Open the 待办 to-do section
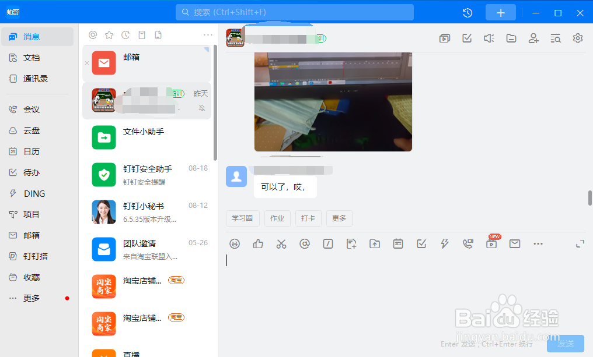Viewport: 593px width, 357px height. pyautogui.click(x=37, y=172)
